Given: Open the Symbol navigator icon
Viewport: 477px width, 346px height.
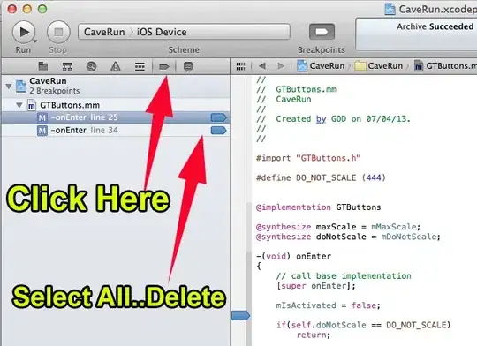Looking at the screenshot, I should click(67, 66).
